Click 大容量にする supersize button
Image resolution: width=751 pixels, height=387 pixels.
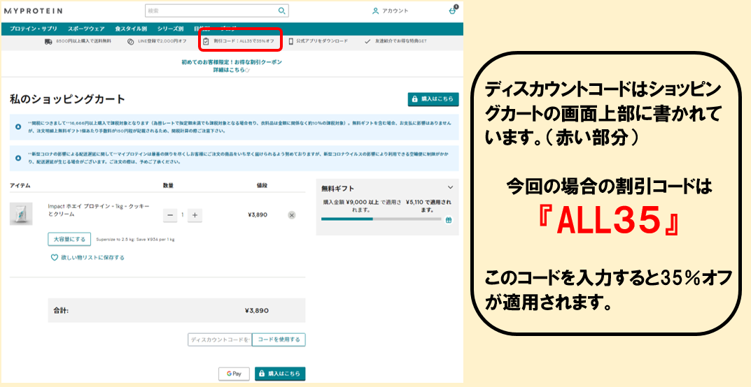pos(69,239)
